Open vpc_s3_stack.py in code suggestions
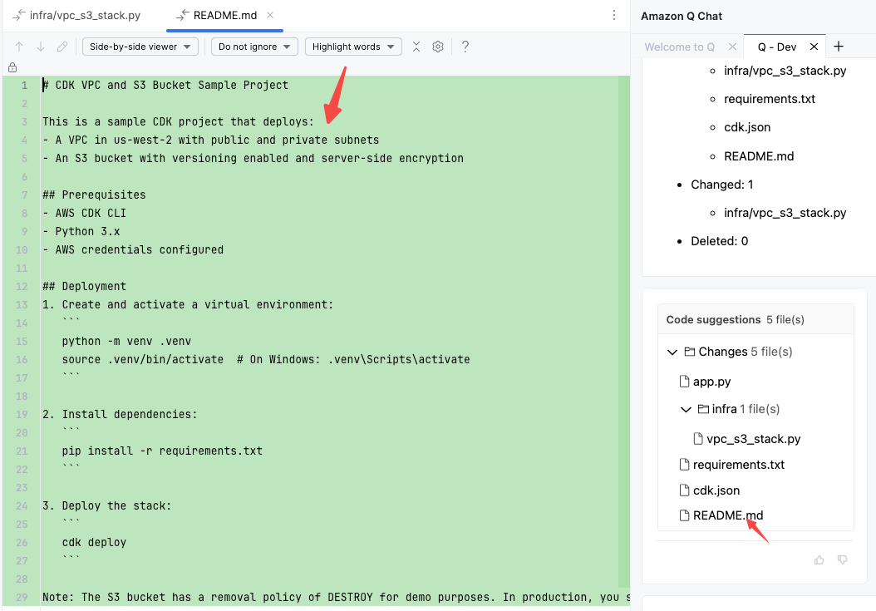The width and height of the screenshot is (876, 611). pyautogui.click(x=753, y=439)
